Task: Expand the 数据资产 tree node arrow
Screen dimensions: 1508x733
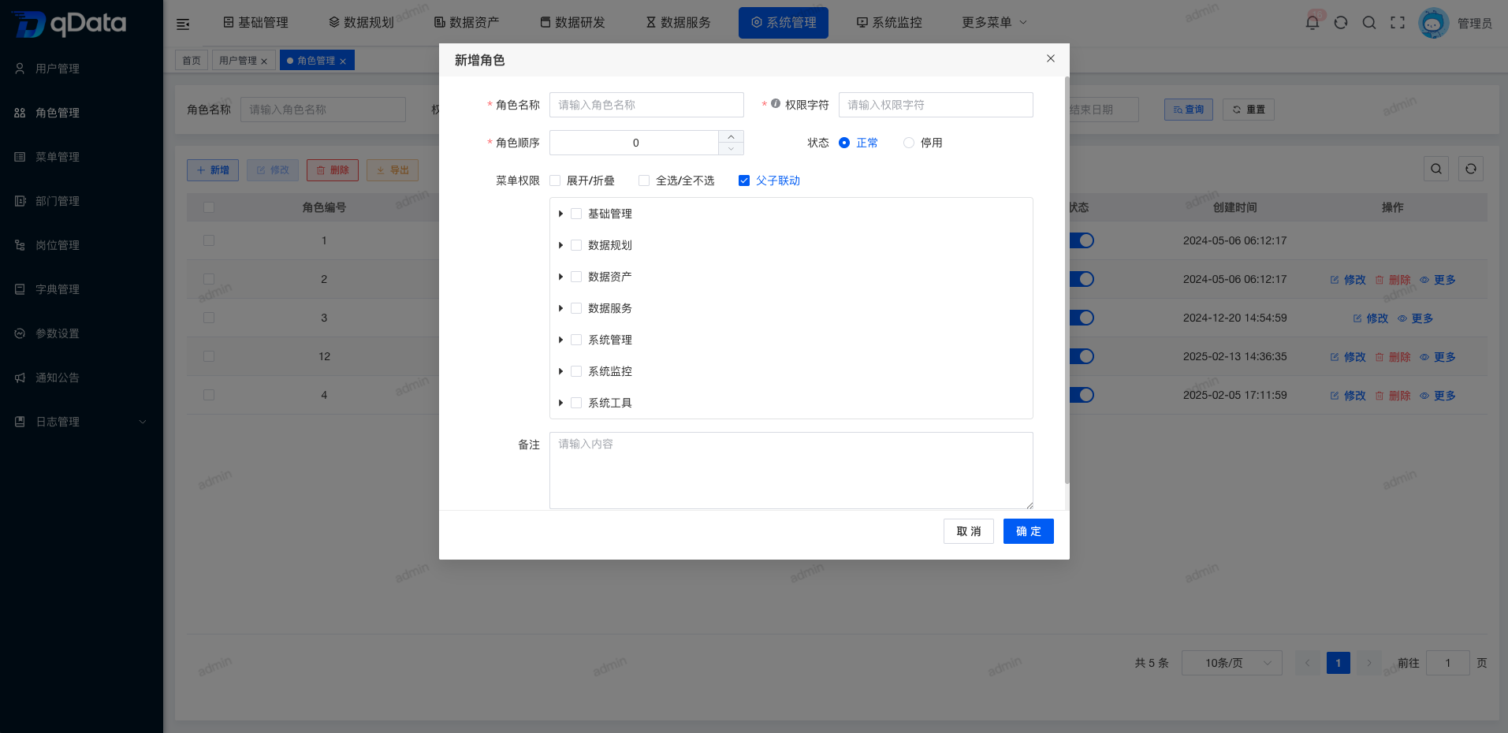Action: (x=560, y=277)
